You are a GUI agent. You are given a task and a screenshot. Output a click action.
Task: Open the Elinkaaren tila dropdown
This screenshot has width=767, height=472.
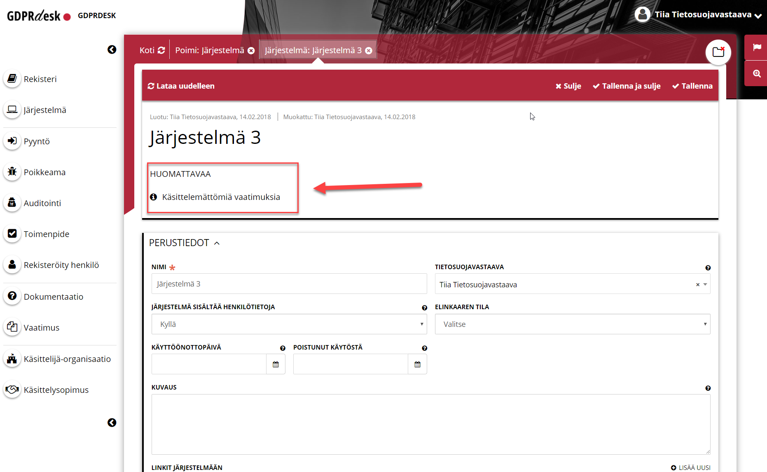click(x=572, y=324)
